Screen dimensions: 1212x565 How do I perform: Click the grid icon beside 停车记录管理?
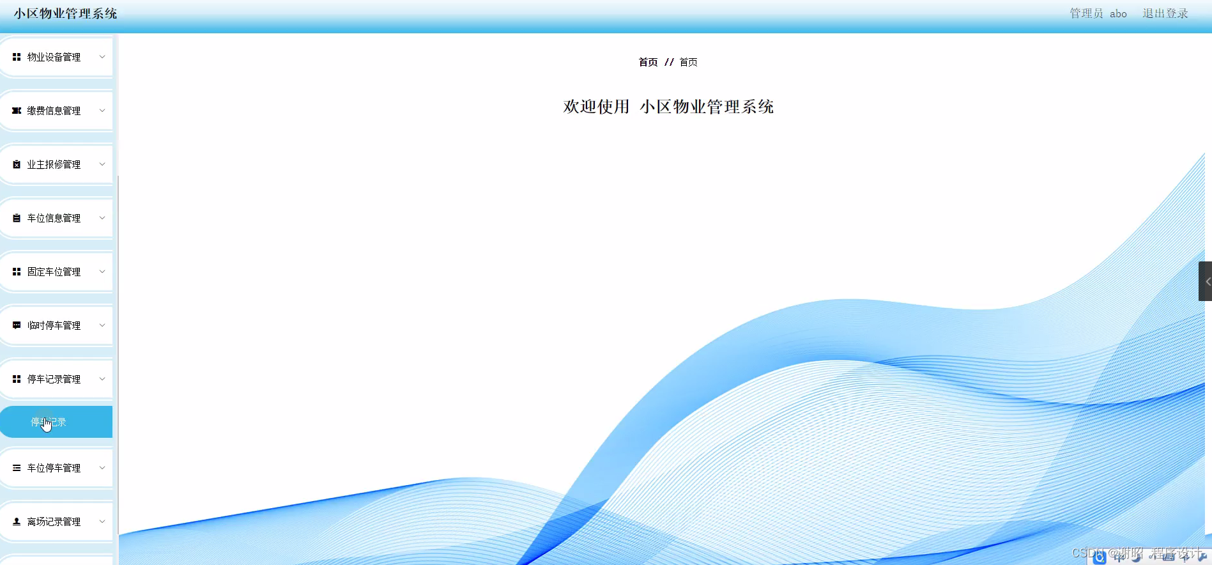pyautogui.click(x=17, y=379)
